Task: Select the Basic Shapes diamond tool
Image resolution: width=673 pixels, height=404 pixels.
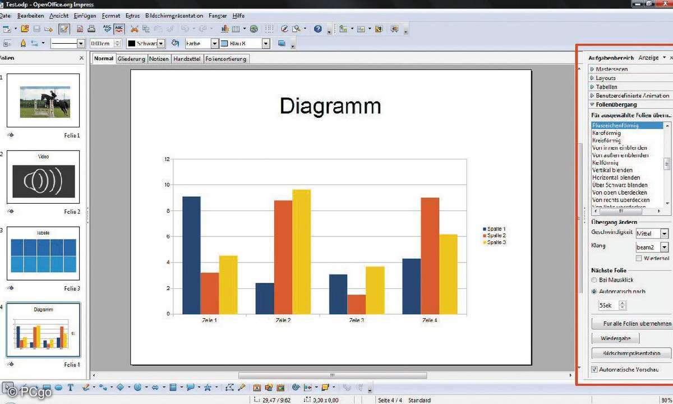Action: 120,387
